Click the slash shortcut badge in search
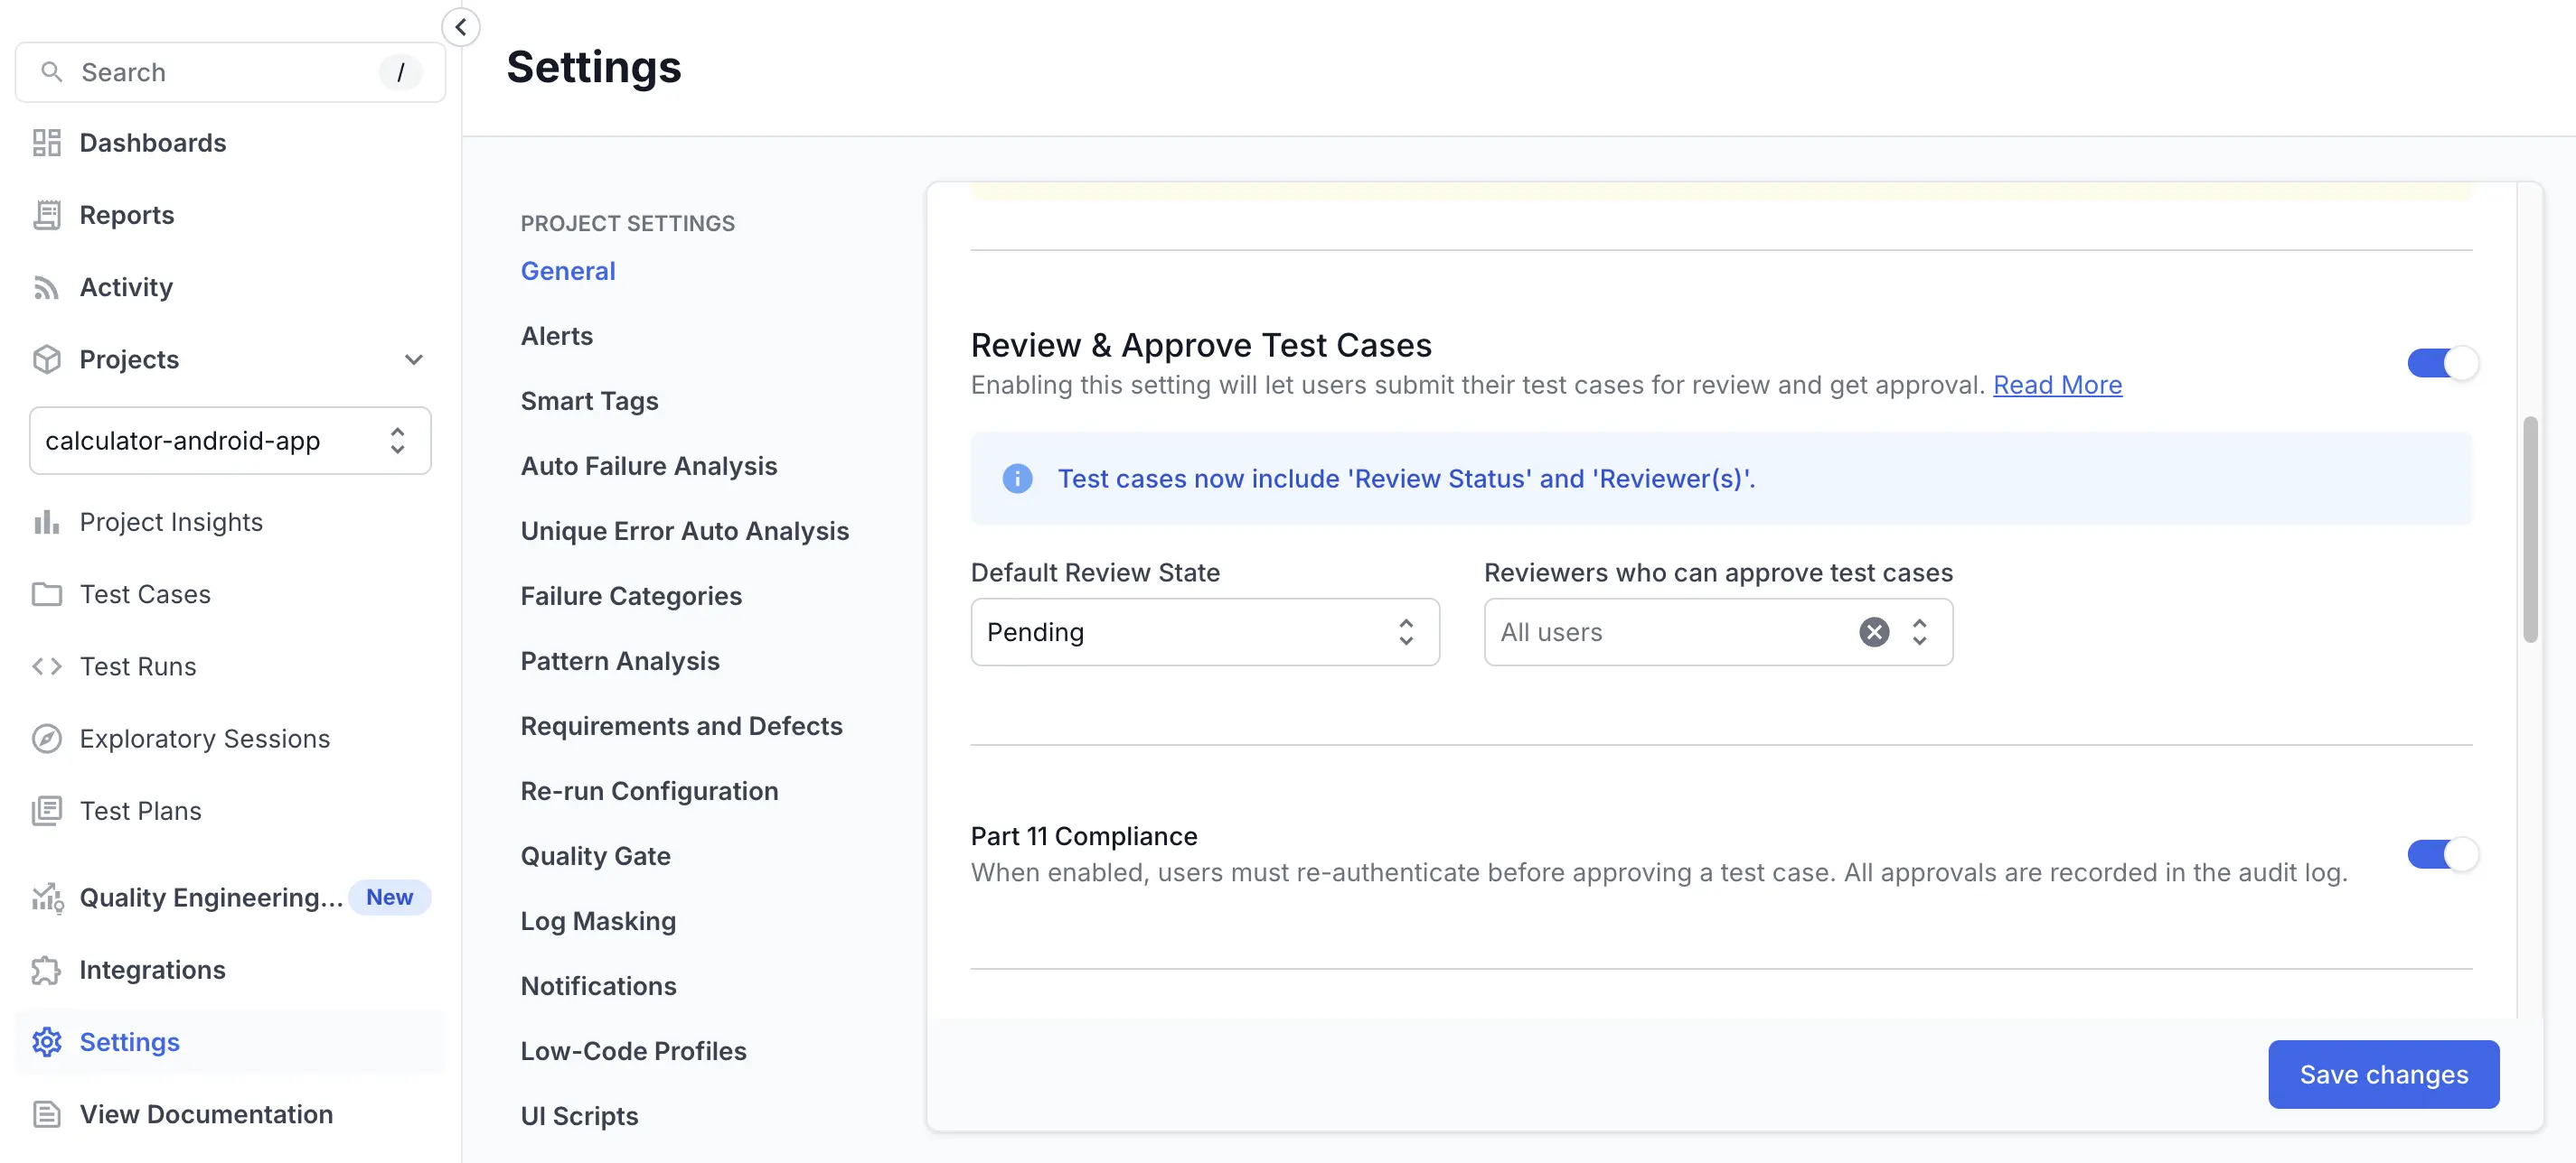 point(400,72)
